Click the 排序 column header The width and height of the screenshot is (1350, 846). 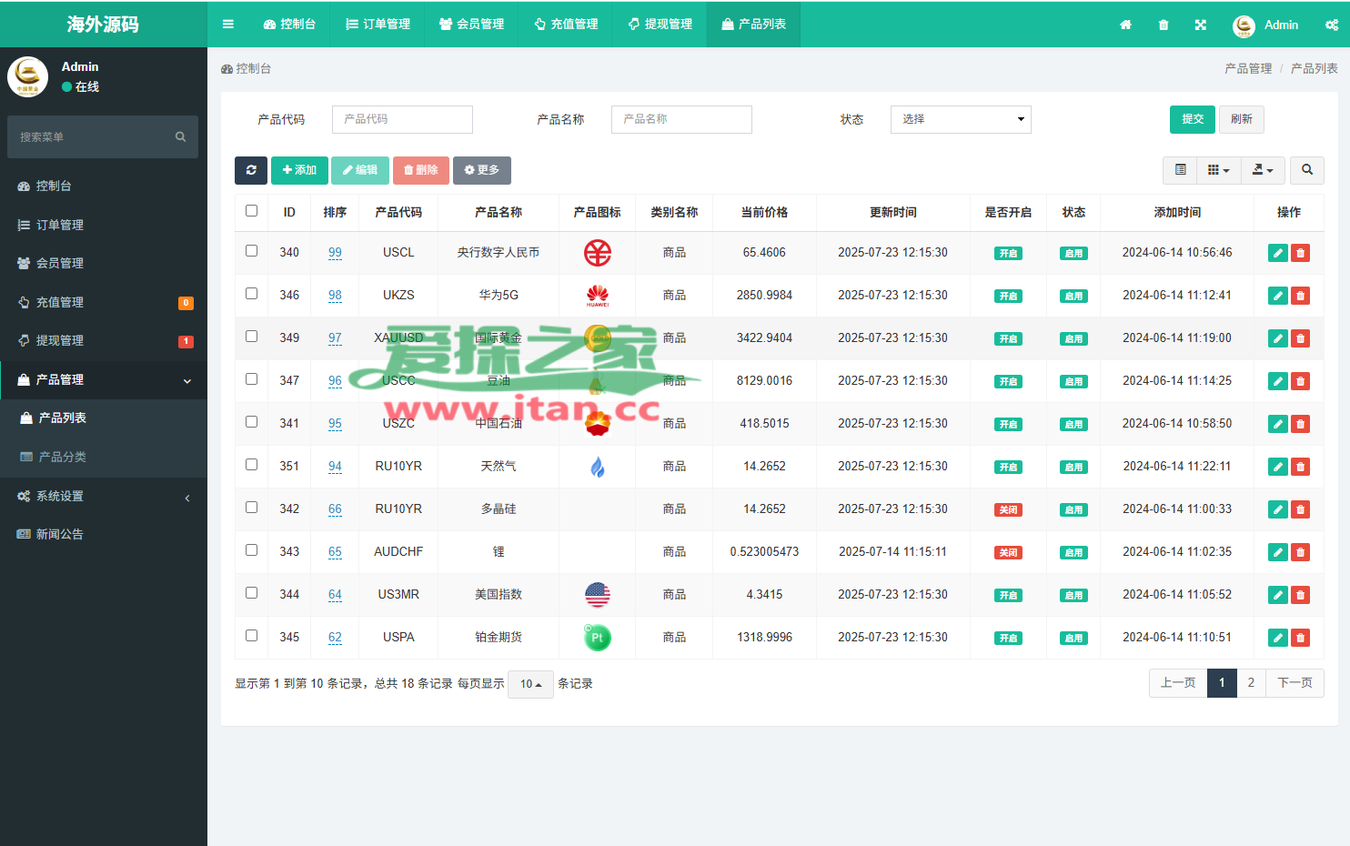[335, 212]
